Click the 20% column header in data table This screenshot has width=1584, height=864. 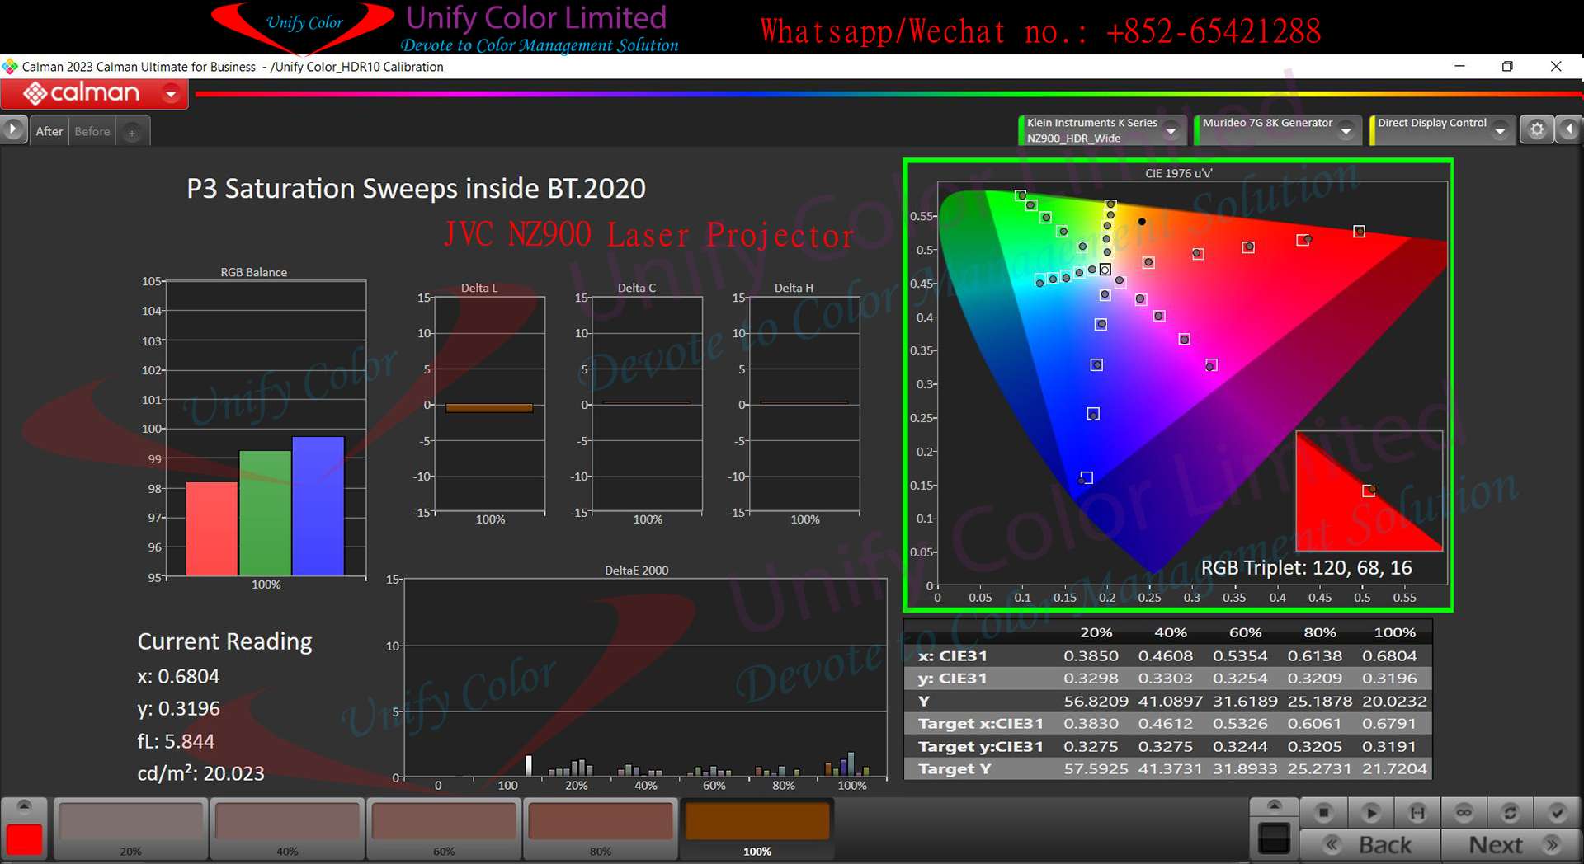pos(1096,632)
